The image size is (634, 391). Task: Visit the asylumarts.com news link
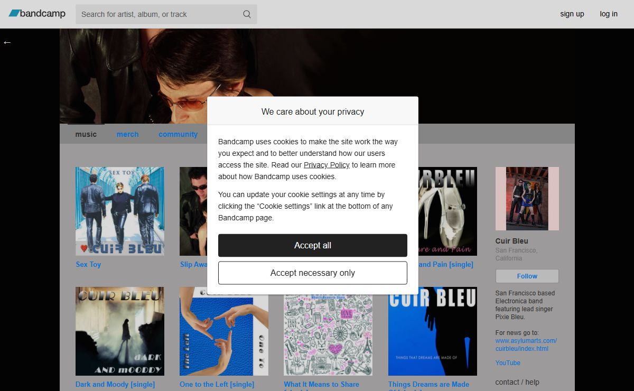(526, 345)
